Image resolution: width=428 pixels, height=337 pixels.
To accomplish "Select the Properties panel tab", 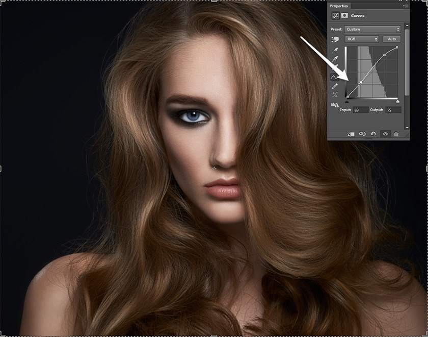I will pyautogui.click(x=339, y=6).
